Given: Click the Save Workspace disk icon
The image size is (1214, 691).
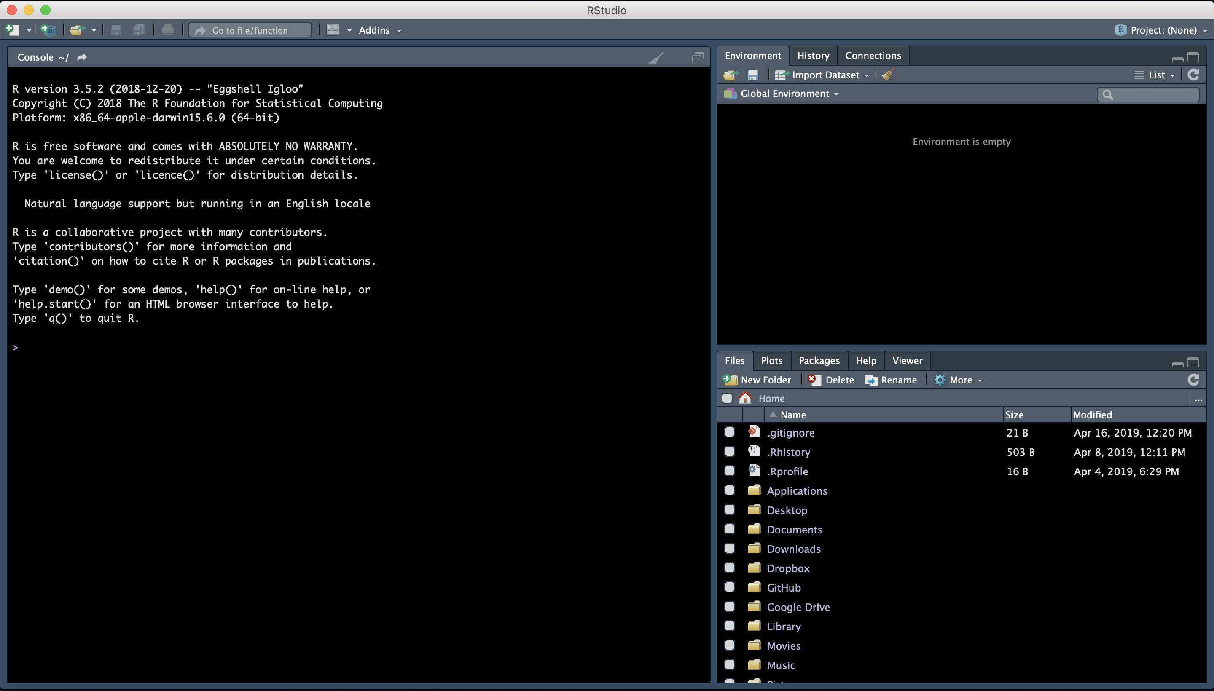Looking at the screenshot, I should tap(753, 75).
